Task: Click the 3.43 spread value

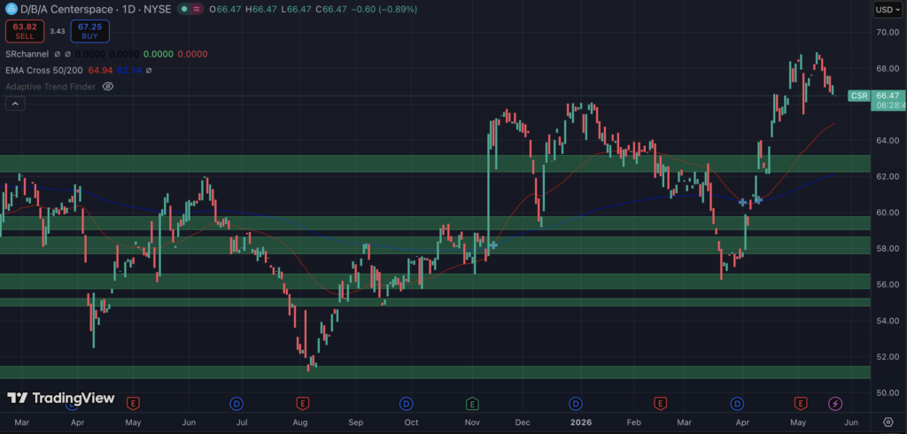Action: tap(58, 31)
